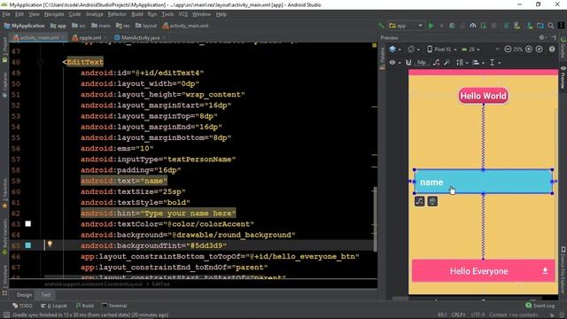The image size is (567, 319).
Task: Open the Terminal tool window
Action: 114,306
